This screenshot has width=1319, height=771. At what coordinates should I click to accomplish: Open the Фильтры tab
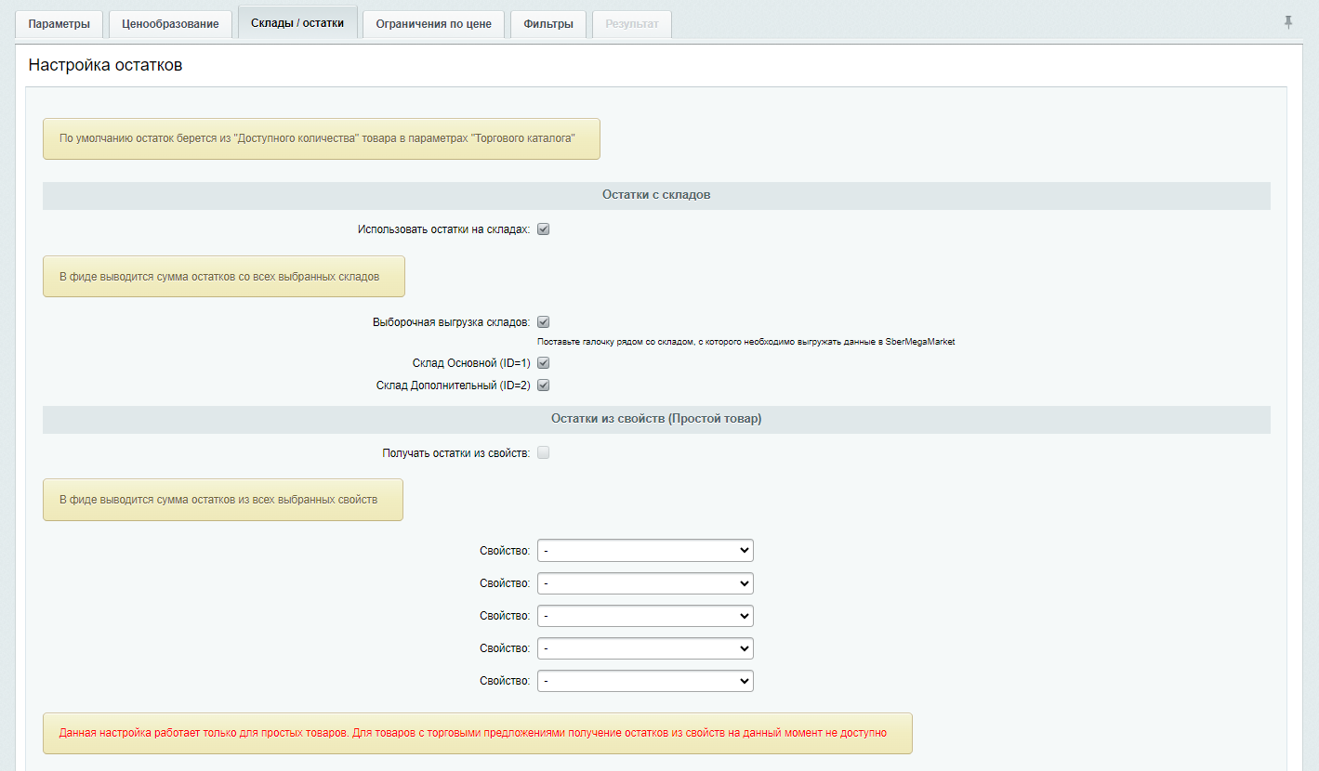pyautogui.click(x=548, y=24)
